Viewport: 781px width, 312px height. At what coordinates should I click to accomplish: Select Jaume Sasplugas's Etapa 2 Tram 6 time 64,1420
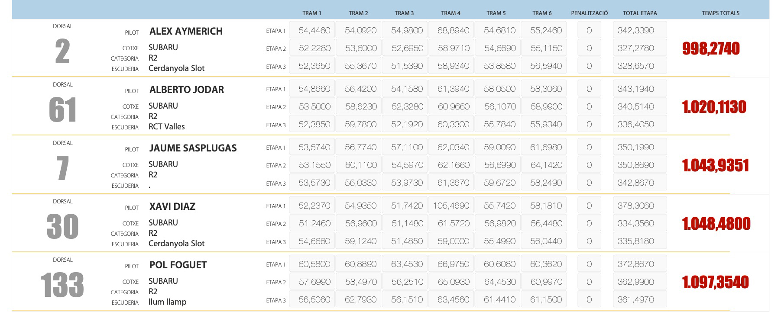(546, 165)
